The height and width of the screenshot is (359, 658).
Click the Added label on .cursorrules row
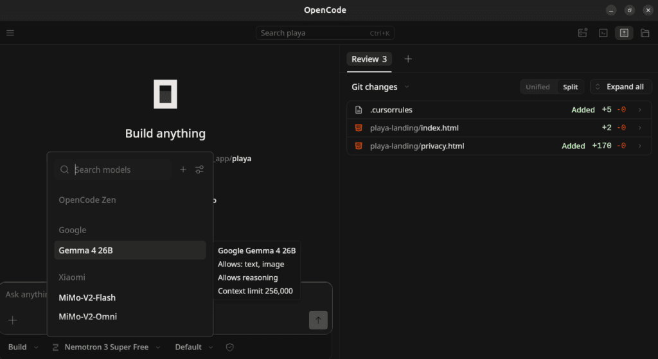click(x=583, y=110)
